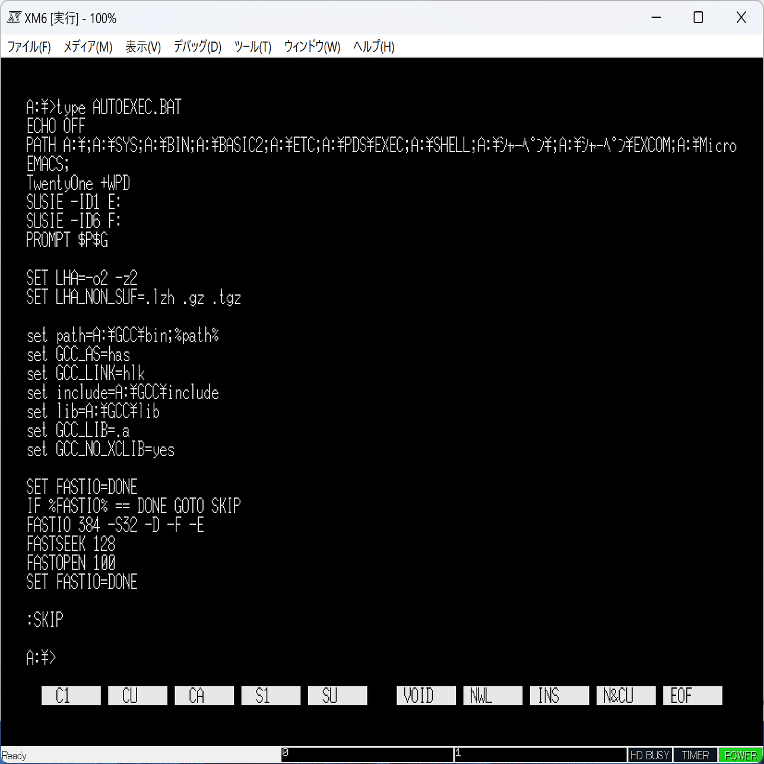Viewport: 764px width, 764px height.
Task: Click the NWL function key display
Action: tap(492, 695)
